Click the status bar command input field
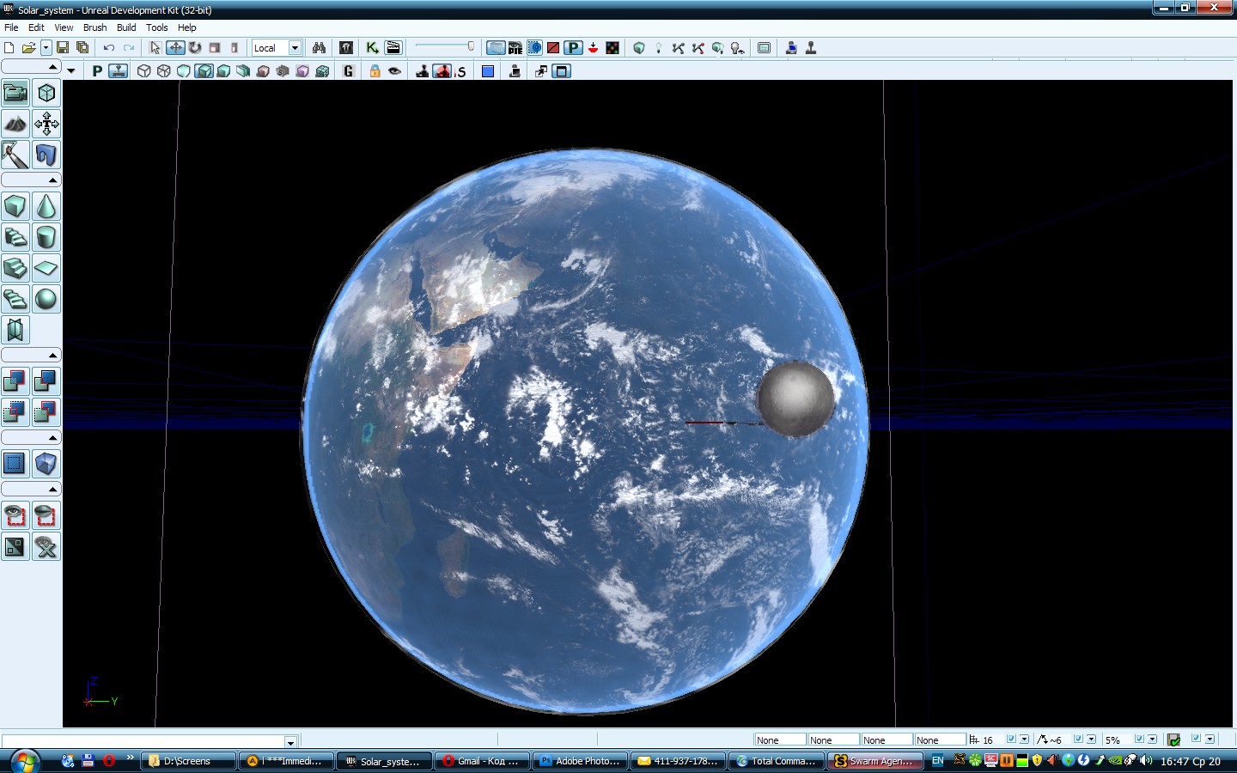This screenshot has width=1237, height=773. point(143,741)
